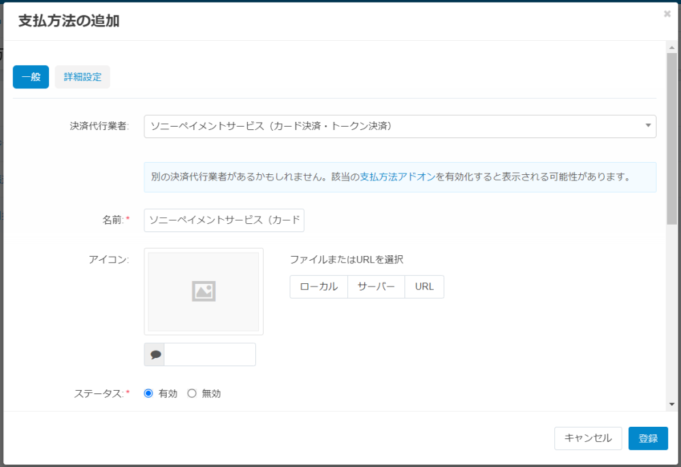Close the 支払方法の追加 dialog with the X
This screenshot has height=467, width=681.
(667, 14)
